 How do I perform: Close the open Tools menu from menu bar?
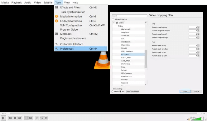[58, 3]
